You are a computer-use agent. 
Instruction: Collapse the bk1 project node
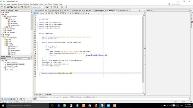click(1, 14)
